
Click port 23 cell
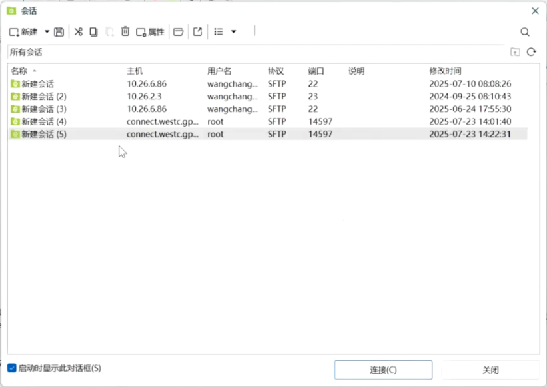tap(313, 96)
